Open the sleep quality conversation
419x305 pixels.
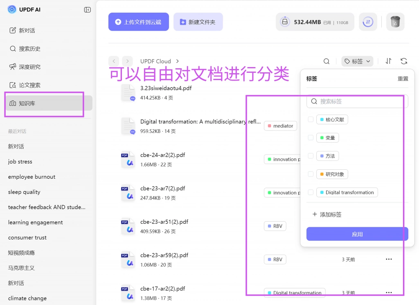(x=24, y=192)
